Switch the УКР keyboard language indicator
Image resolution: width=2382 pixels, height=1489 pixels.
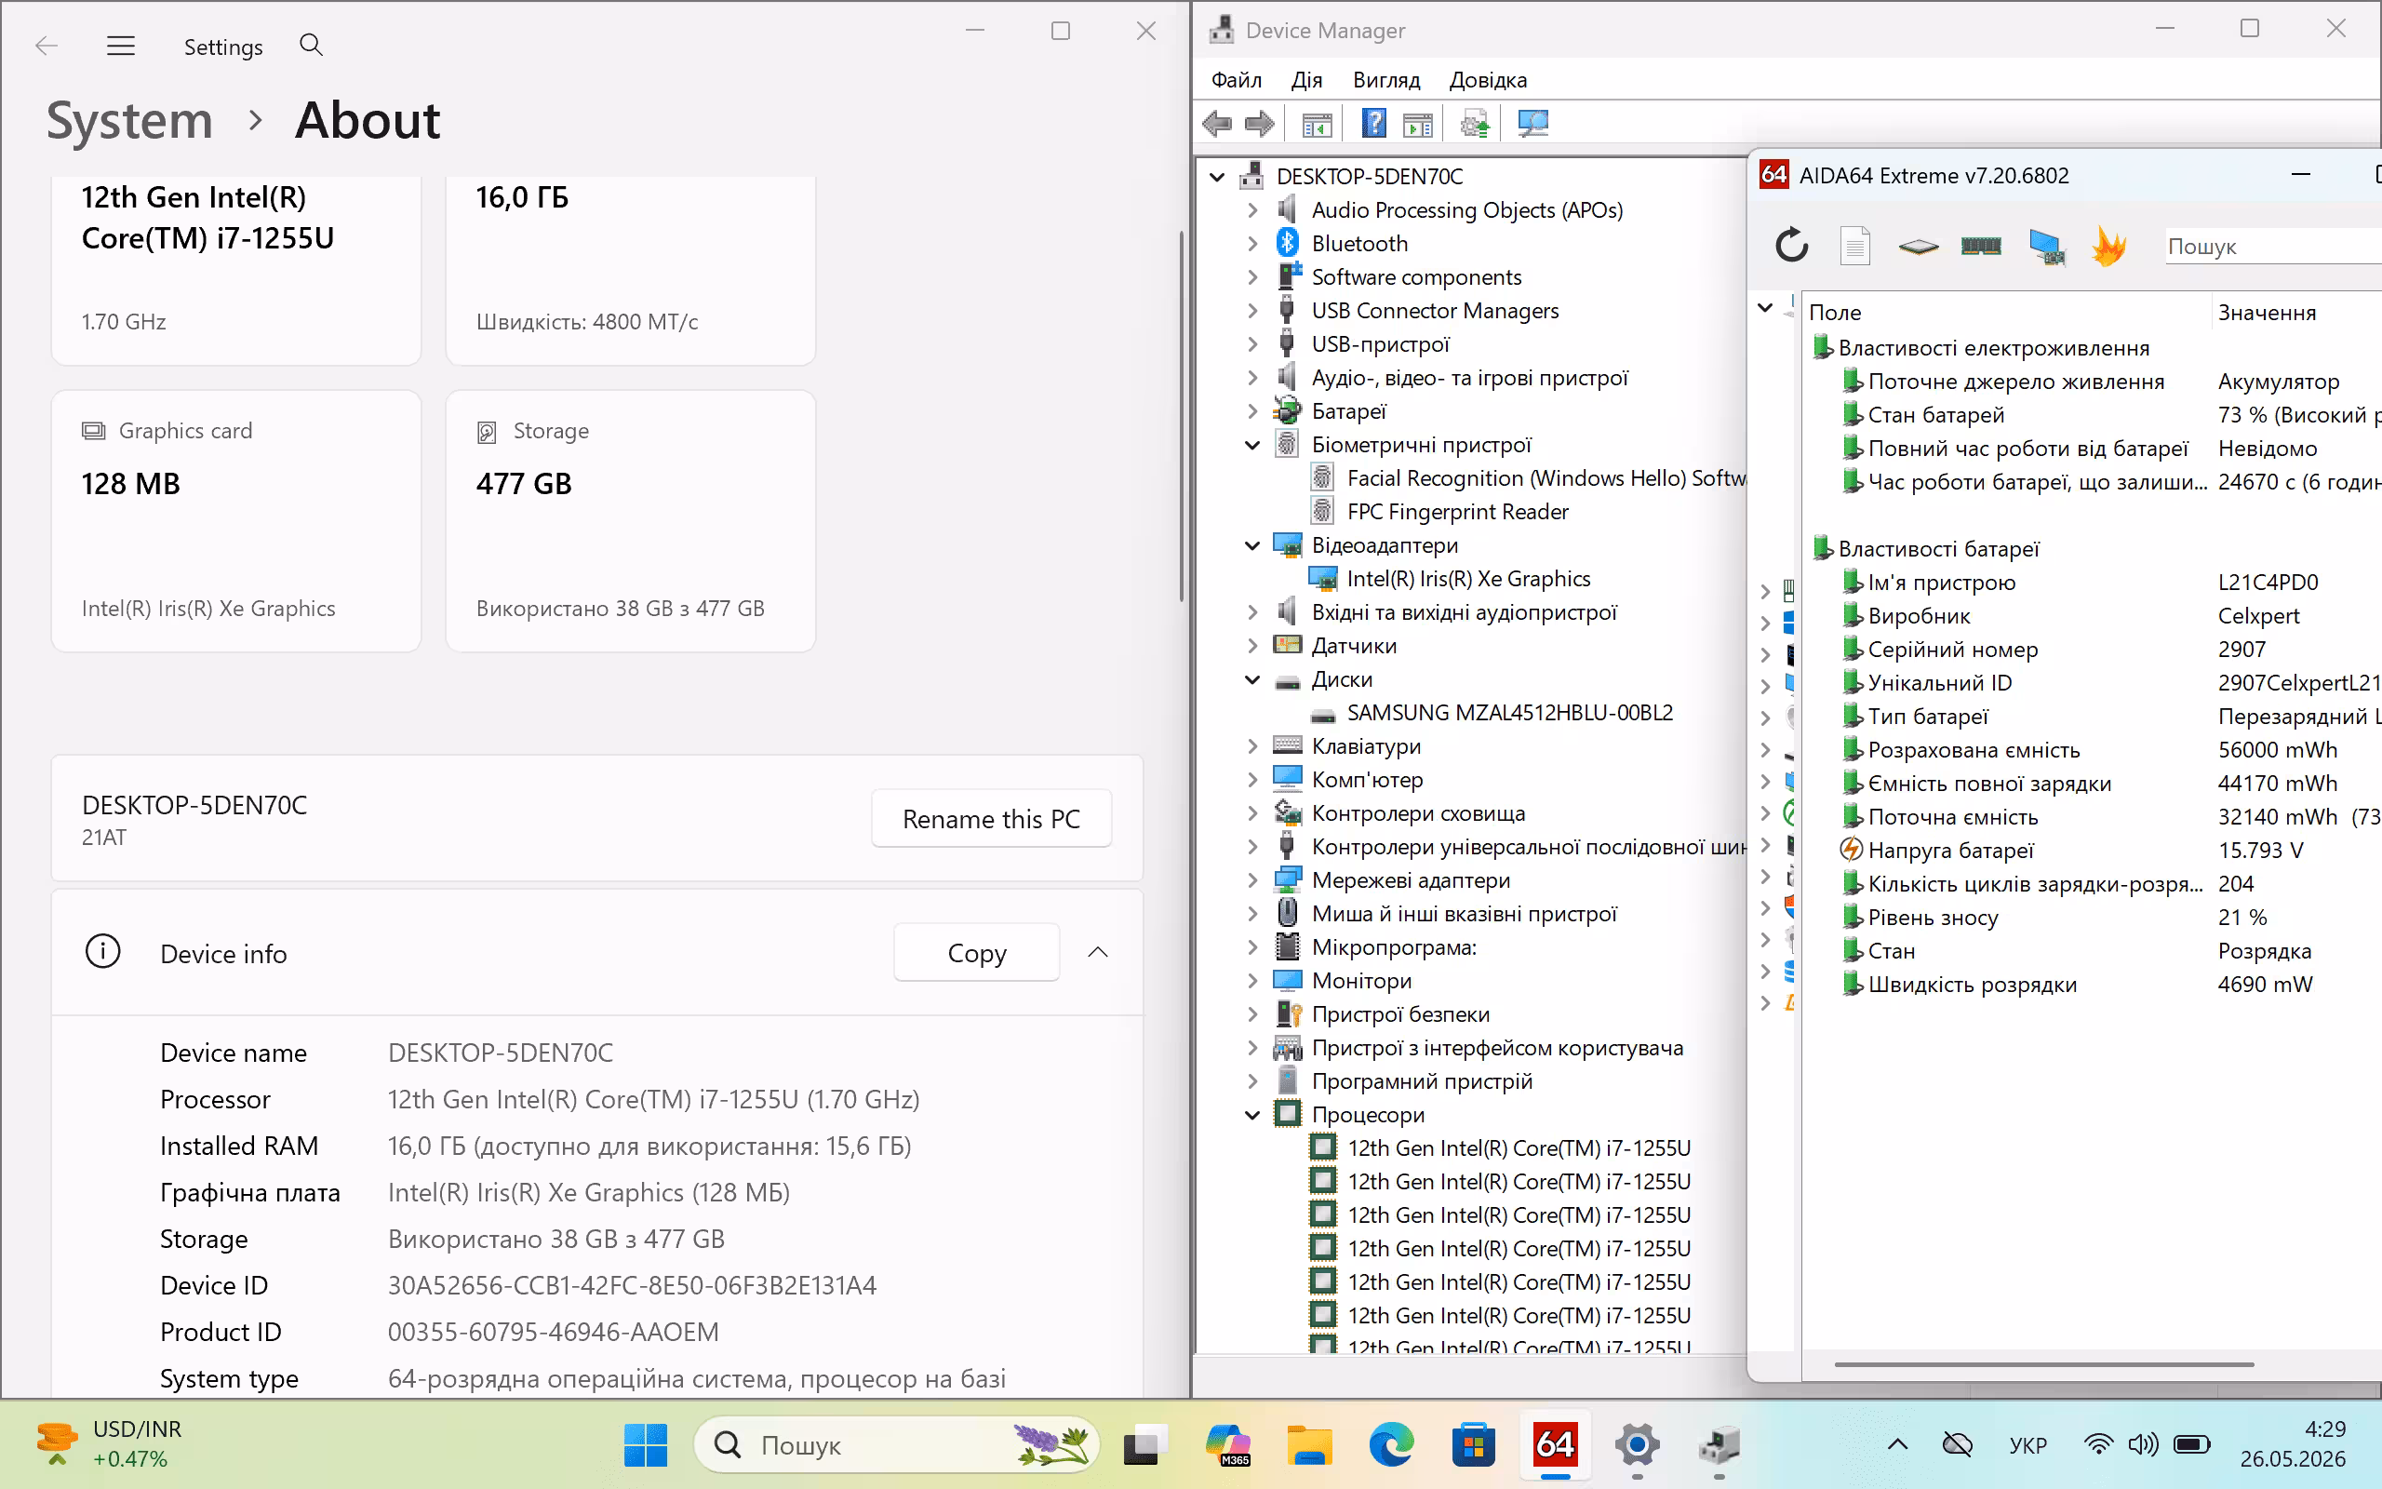[x=2027, y=1444]
